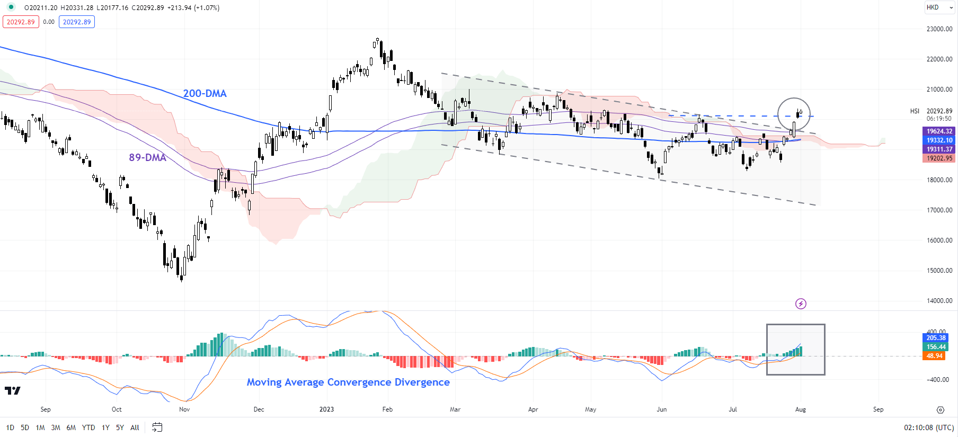Select the All time range
Image resolution: width=958 pixels, height=437 pixels.
point(135,427)
